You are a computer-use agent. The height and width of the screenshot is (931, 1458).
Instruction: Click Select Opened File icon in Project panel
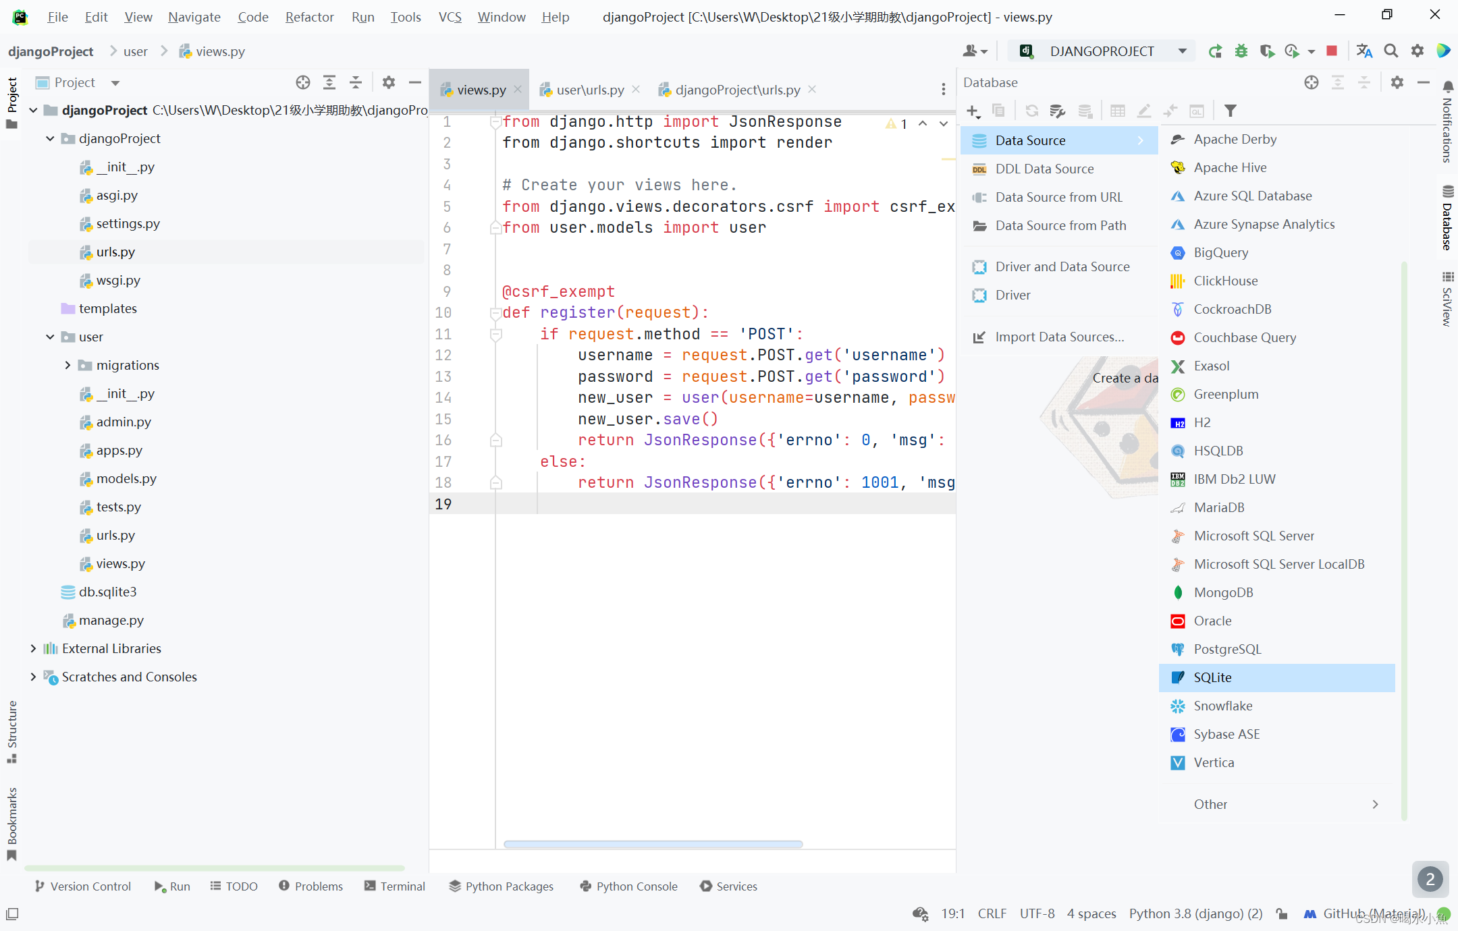[303, 82]
